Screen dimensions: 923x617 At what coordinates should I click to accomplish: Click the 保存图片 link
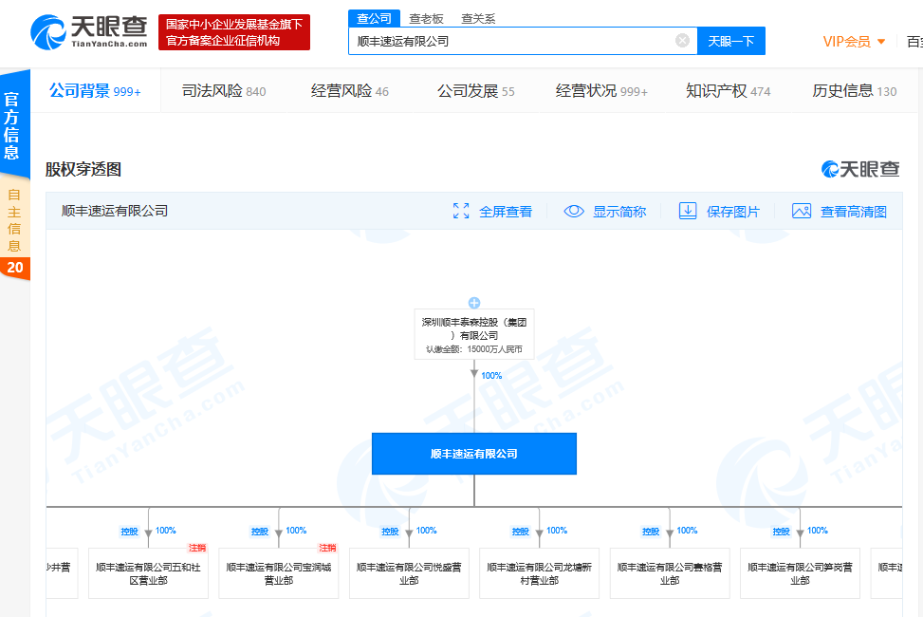pyautogui.click(x=733, y=212)
